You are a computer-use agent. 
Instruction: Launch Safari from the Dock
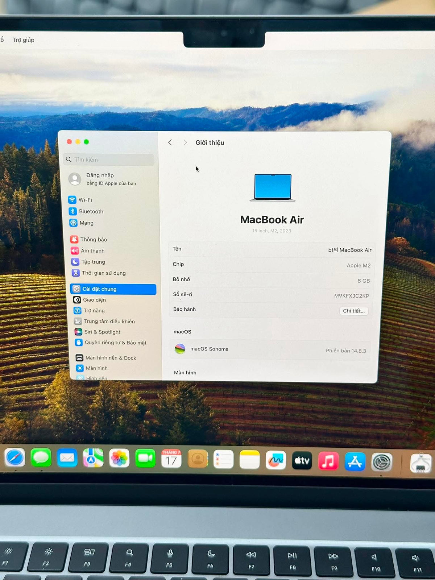[x=15, y=458]
